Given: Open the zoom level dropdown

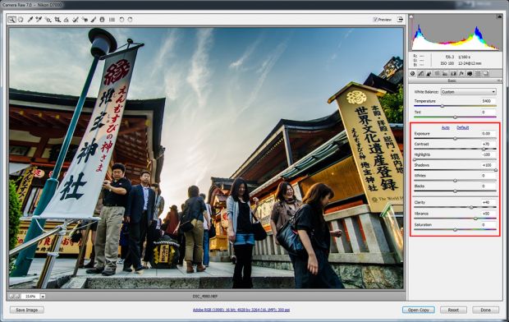Looking at the screenshot, I should (x=43, y=297).
